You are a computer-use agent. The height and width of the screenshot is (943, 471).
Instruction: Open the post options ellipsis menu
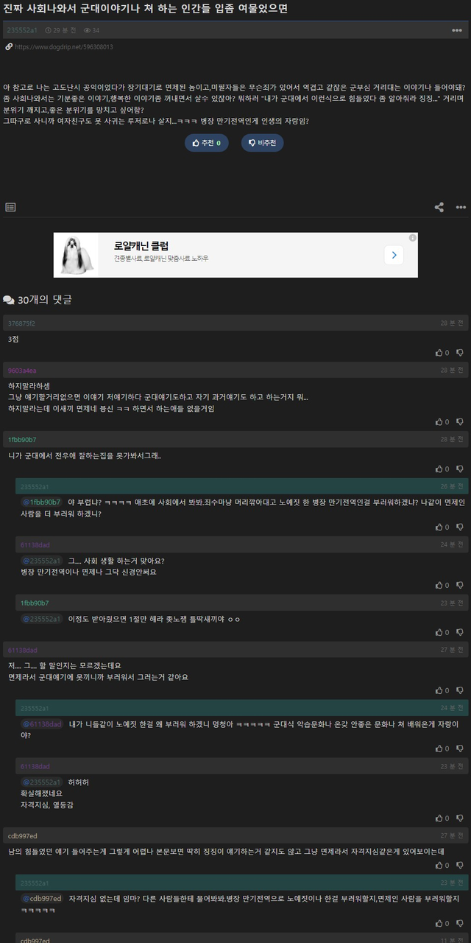456,30
